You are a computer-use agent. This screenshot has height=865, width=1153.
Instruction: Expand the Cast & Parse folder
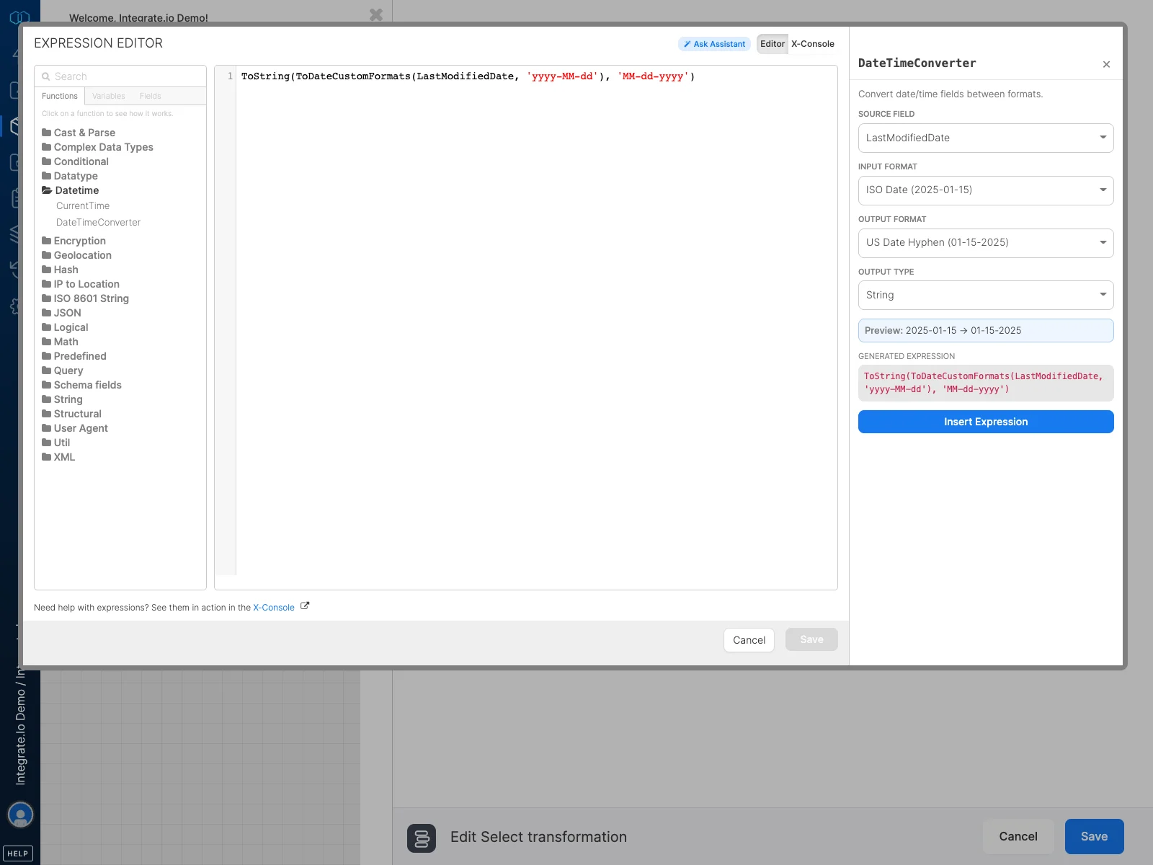pos(79,133)
